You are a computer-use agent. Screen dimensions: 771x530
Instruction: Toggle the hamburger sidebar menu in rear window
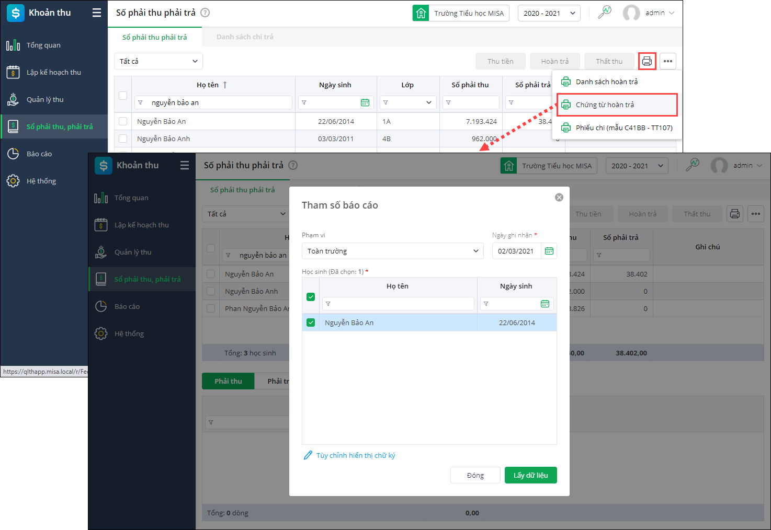pyautogui.click(x=97, y=13)
